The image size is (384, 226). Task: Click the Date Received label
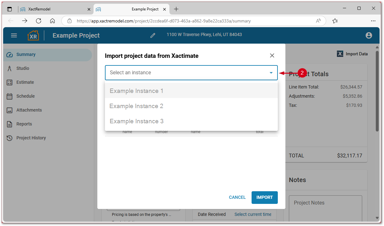point(212,214)
